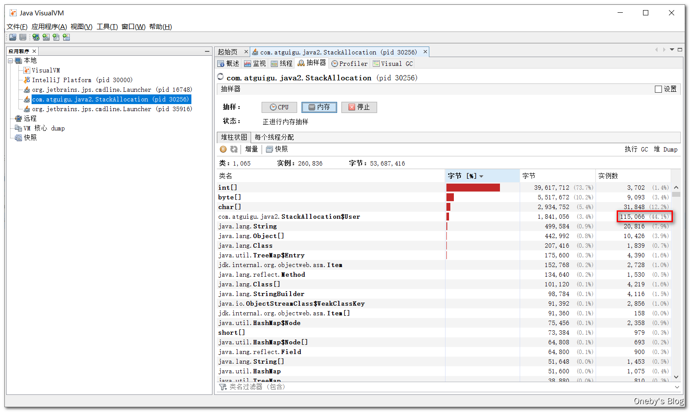Click 执行 GC
Screen dimensions: 690x412
[x=636, y=149]
